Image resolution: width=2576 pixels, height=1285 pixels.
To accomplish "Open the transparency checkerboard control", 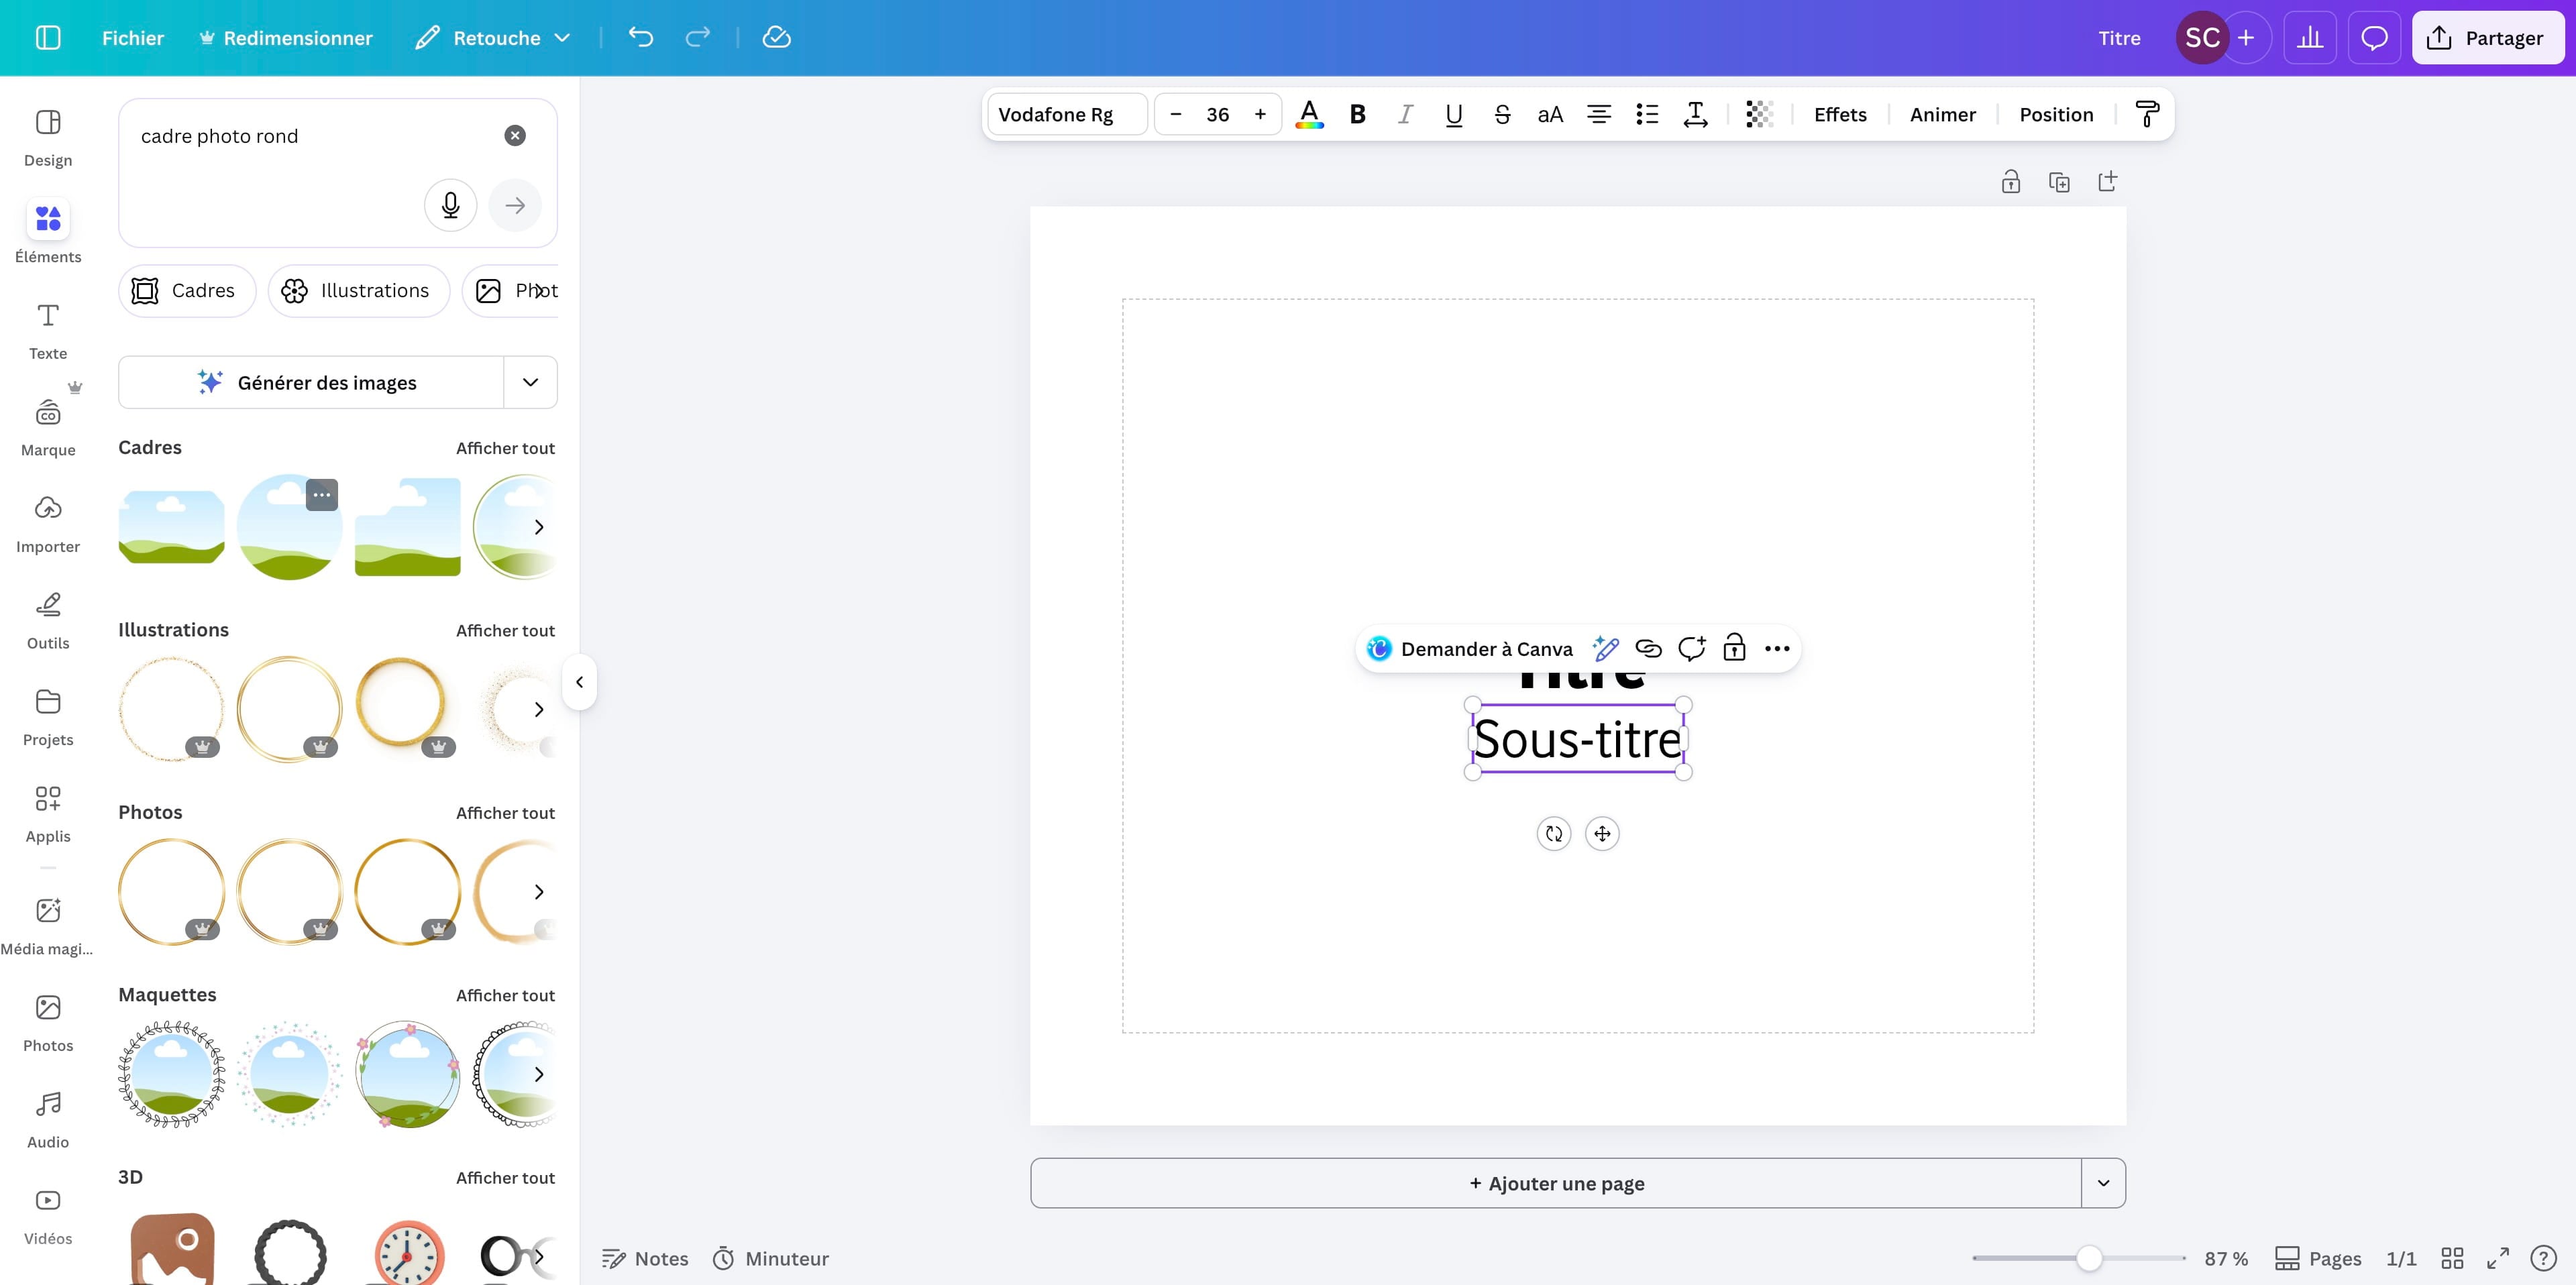I will point(1760,114).
